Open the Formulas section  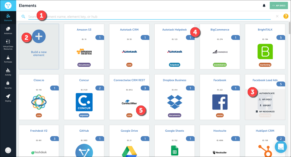click(8, 59)
